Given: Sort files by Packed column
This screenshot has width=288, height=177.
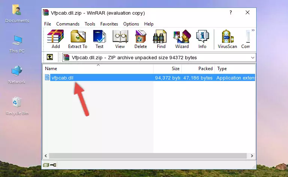Looking at the screenshot, I should tap(198, 69).
